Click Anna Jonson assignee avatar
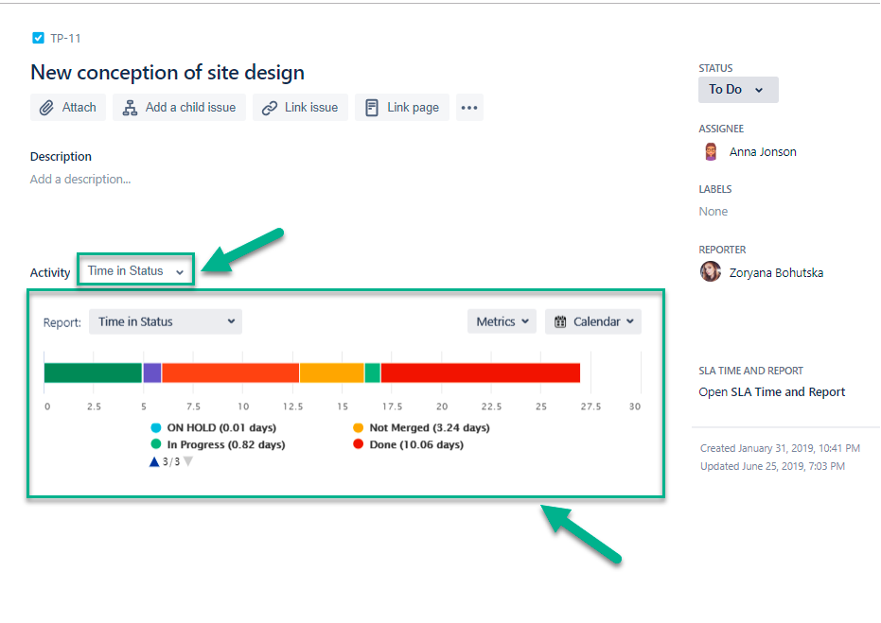The height and width of the screenshot is (623, 881). pyautogui.click(x=711, y=151)
